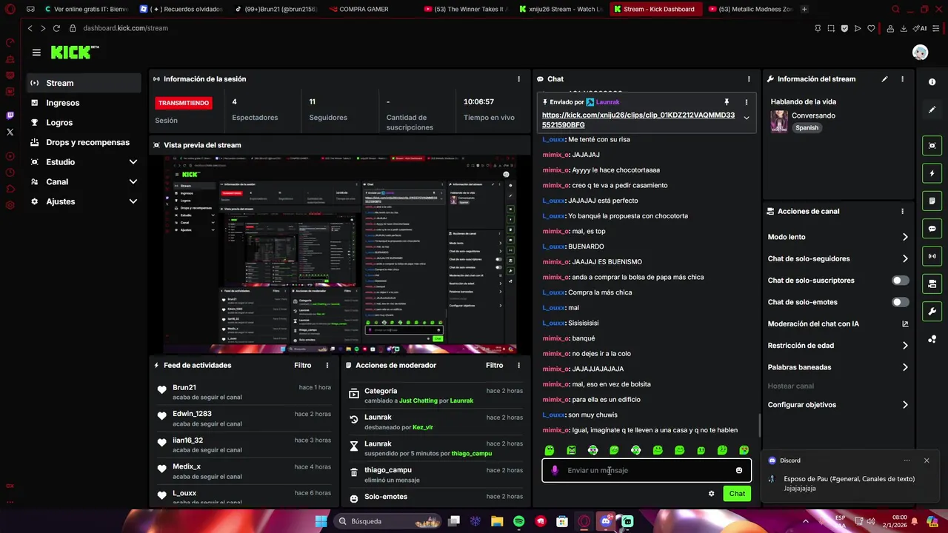Enable Chat de solo-suscriptores switch

tap(900, 281)
